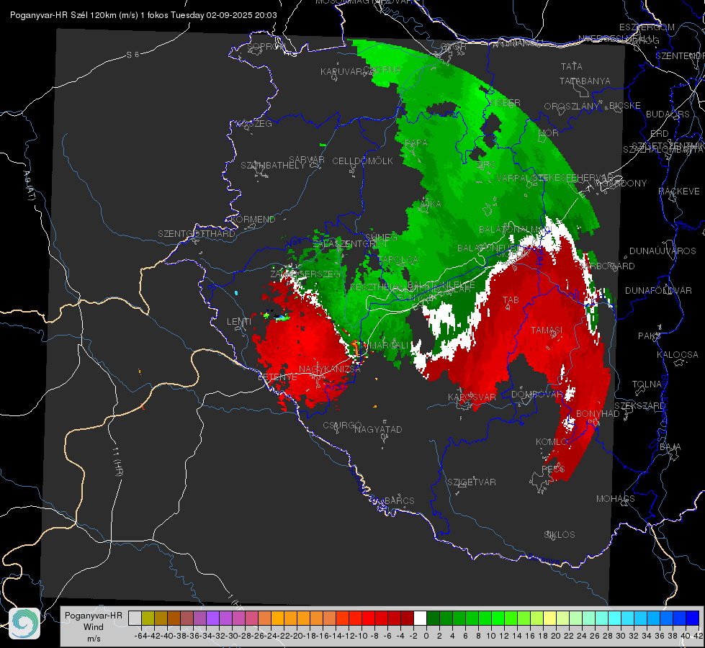Click the TOLNA city label
The height and width of the screenshot is (648, 705).
click(647, 384)
